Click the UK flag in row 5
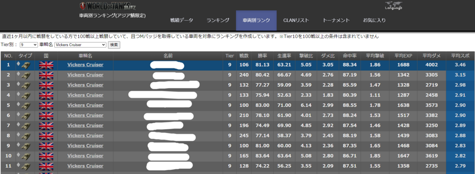This screenshot has height=174, width=475. [46, 105]
